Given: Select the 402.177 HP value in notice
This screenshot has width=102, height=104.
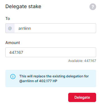Looking at the screenshot, I should (48, 81).
